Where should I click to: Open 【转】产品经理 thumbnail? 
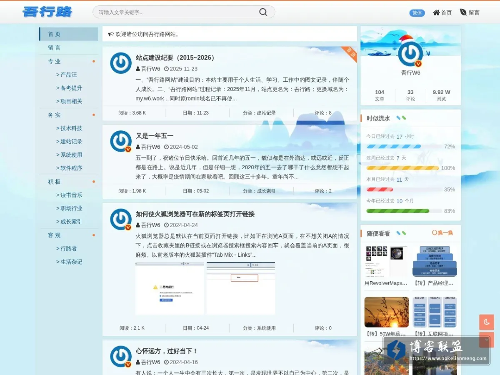[x=435, y=261]
